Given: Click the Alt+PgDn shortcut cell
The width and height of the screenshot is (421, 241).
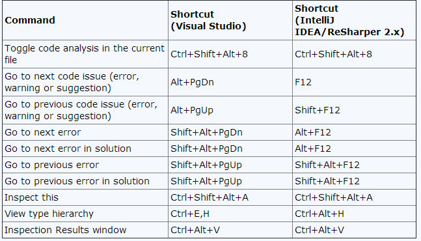Looking at the screenshot, I should [230, 82].
